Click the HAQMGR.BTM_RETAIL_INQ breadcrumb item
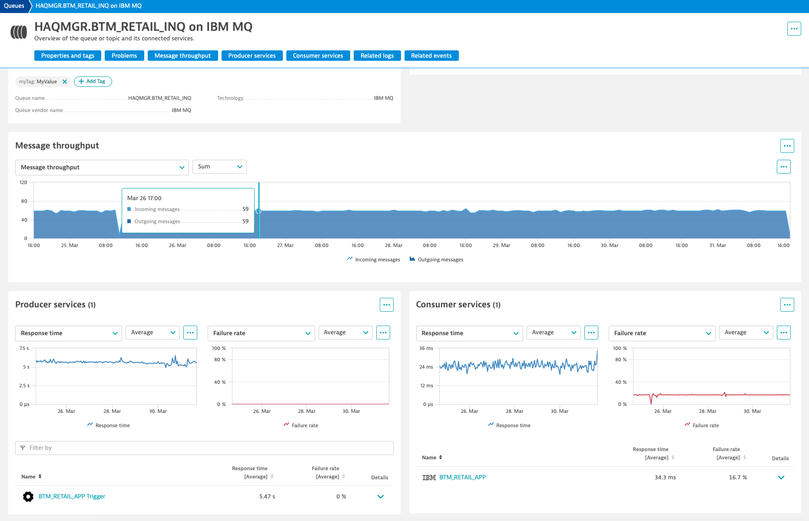Image resolution: width=809 pixels, height=521 pixels. [x=89, y=6]
